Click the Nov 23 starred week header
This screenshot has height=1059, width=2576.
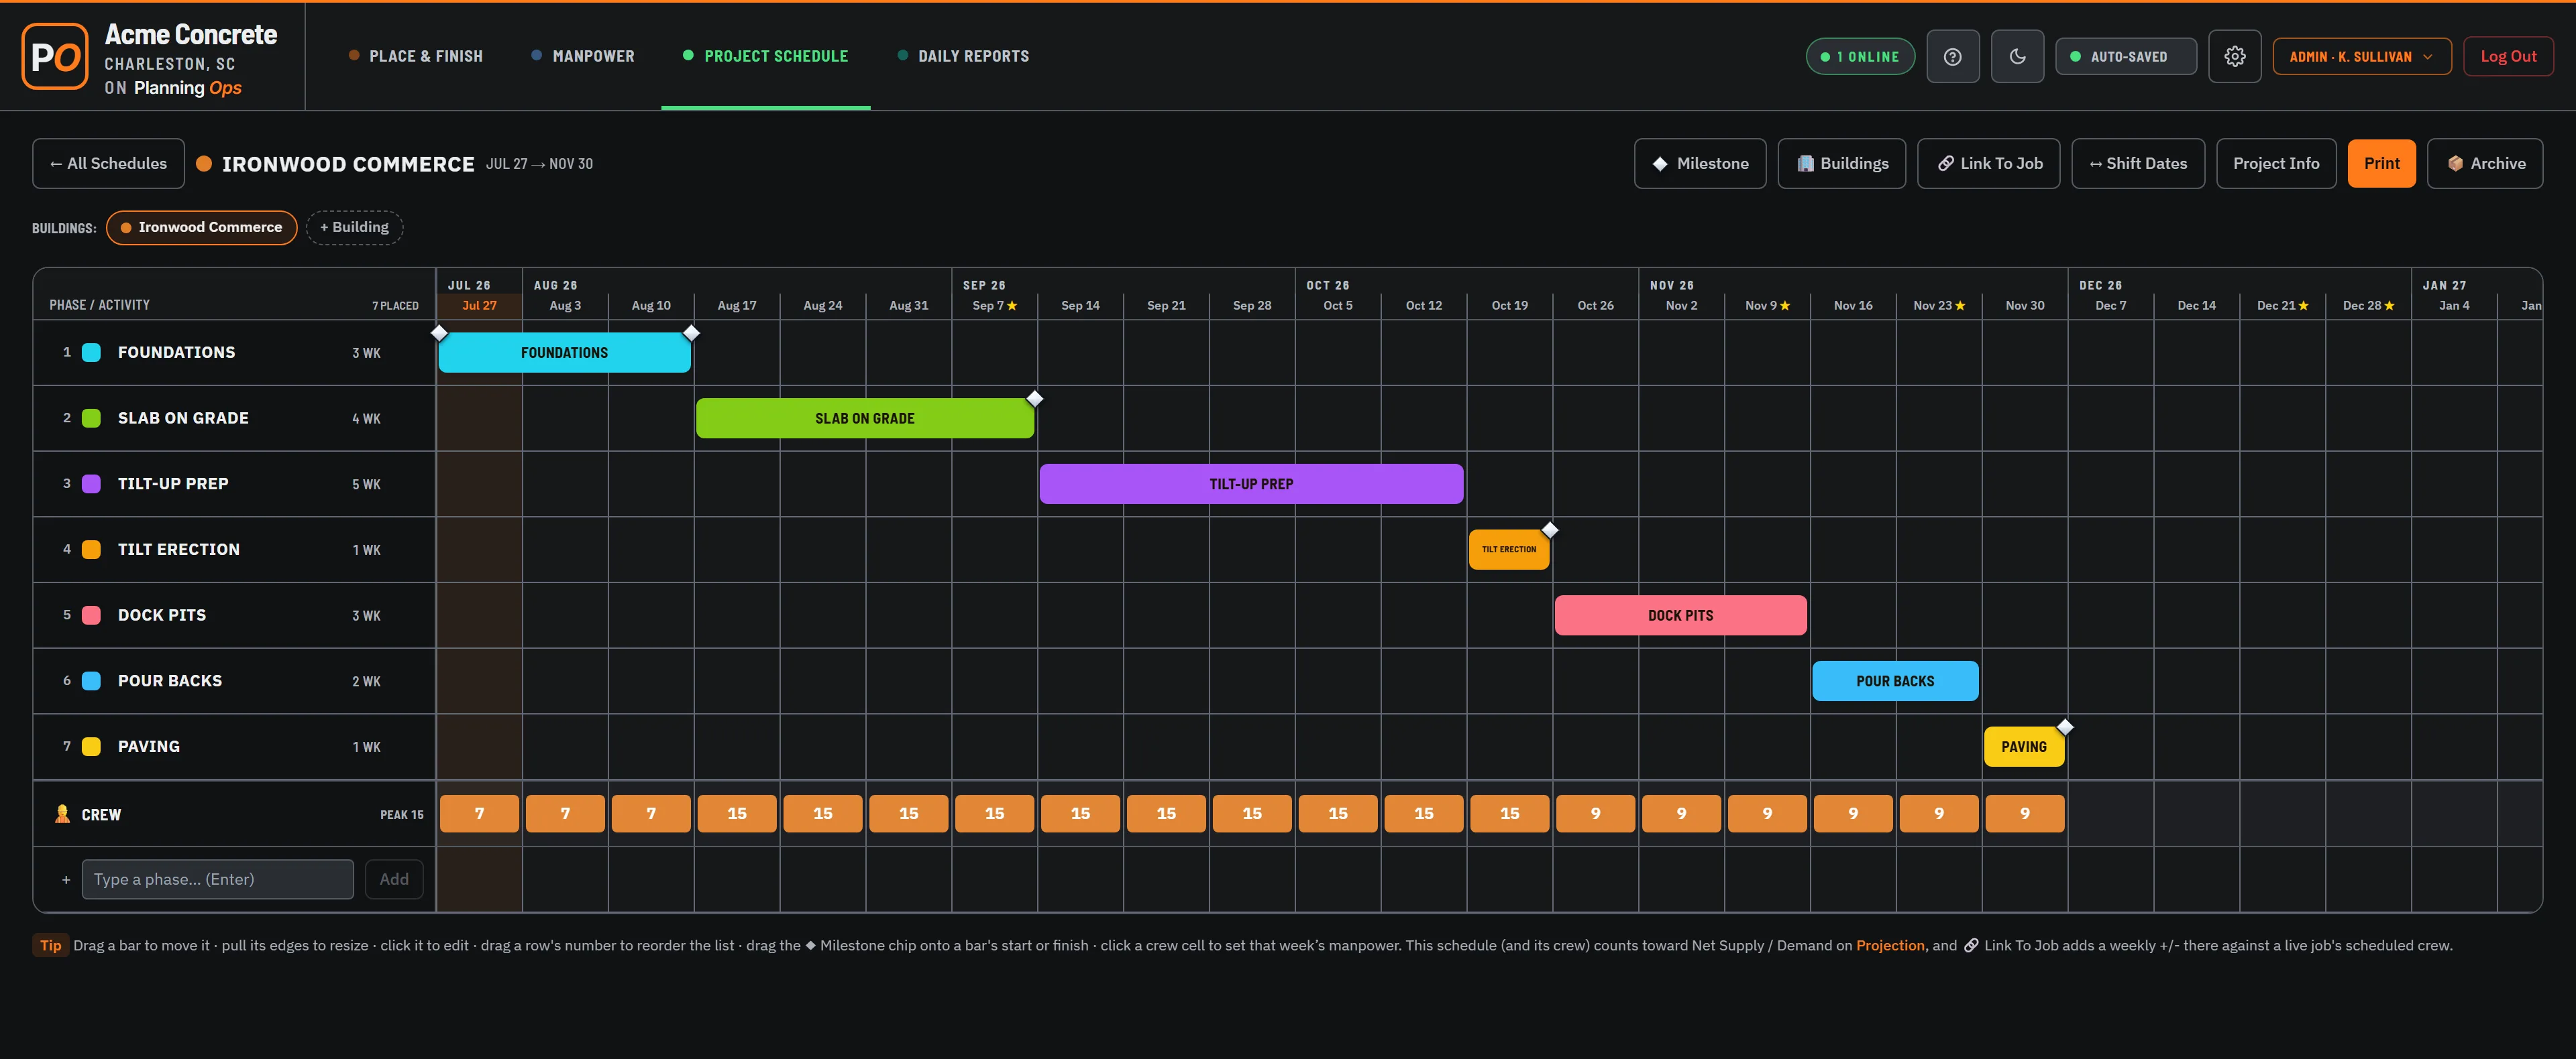(x=1939, y=306)
